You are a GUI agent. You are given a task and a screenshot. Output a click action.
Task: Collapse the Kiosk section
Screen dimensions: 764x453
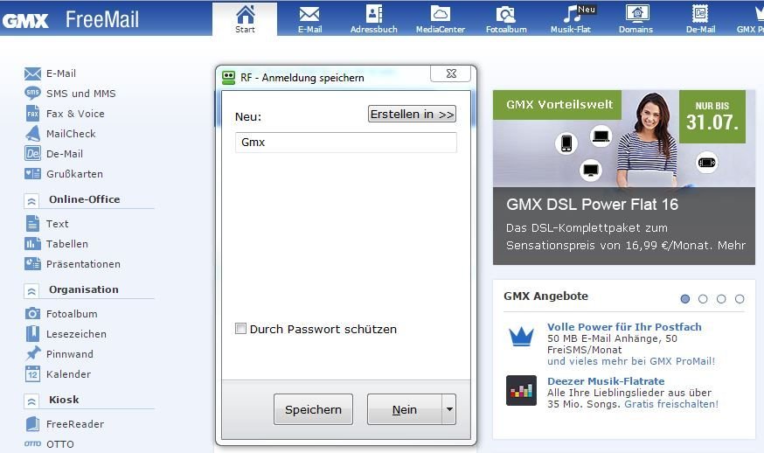click(31, 401)
